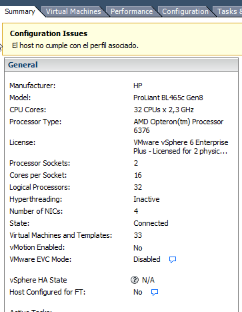The image size is (242, 312).
Task: Click the Virtual Machines and Templates count
Action: coord(138,235)
